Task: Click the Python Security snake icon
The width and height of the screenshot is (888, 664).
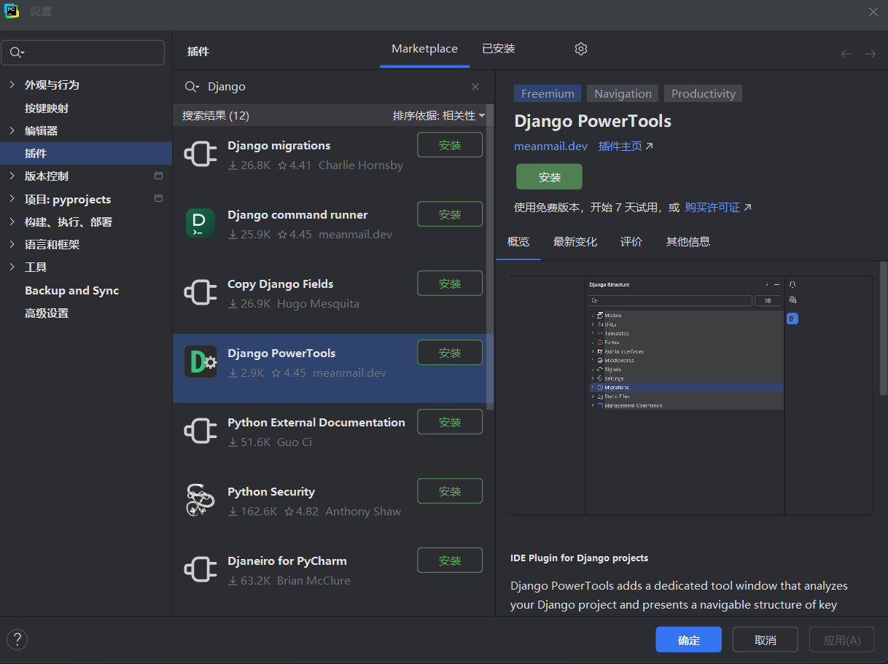Action: point(200,500)
